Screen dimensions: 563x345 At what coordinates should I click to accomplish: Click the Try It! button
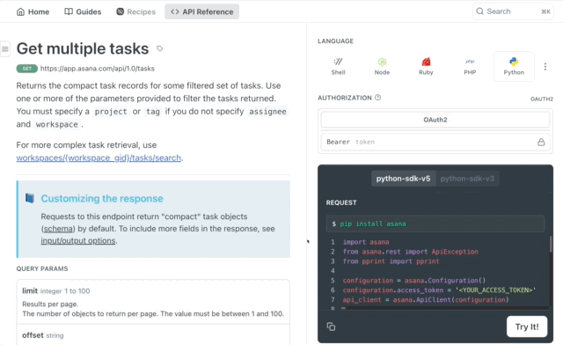tap(527, 327)
